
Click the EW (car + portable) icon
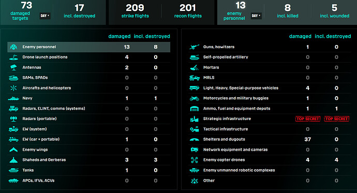coord(13,139)
